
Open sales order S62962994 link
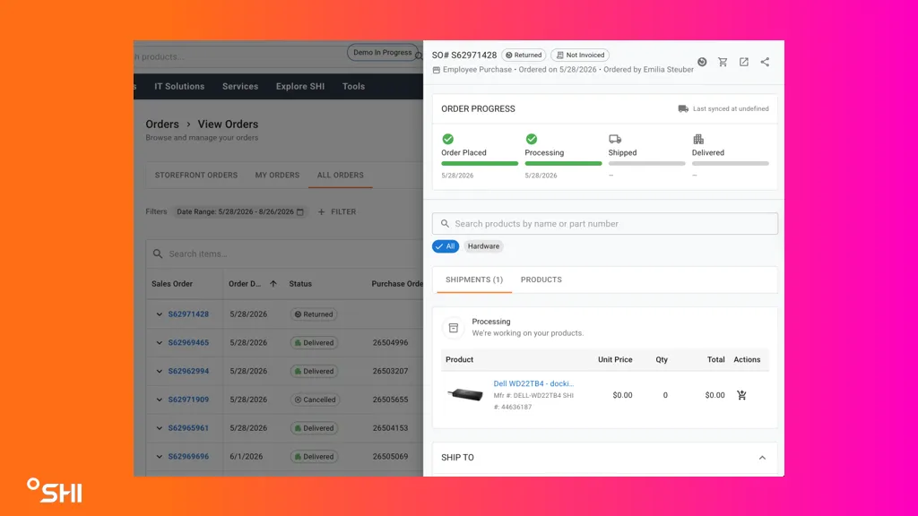[188, 371]
